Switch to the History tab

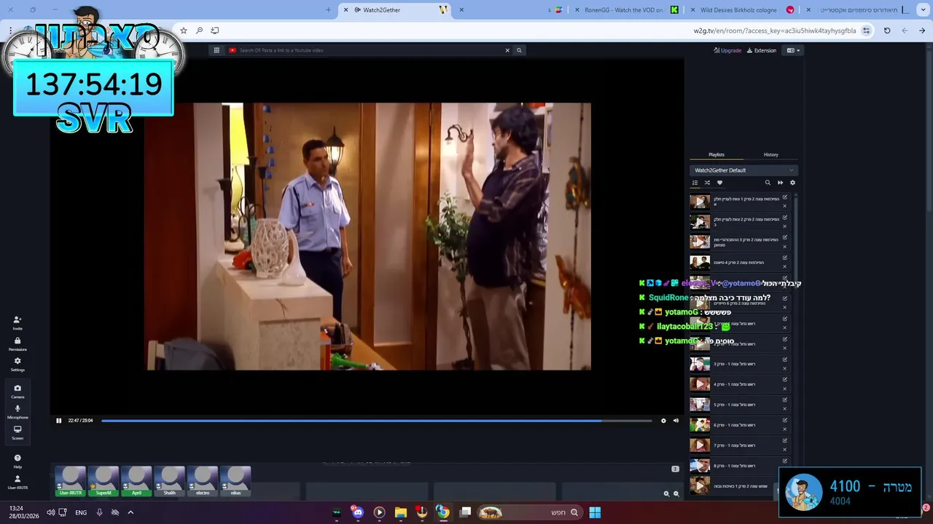(771, 154)
